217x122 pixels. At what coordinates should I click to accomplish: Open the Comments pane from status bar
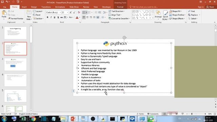tap(153, 114)
